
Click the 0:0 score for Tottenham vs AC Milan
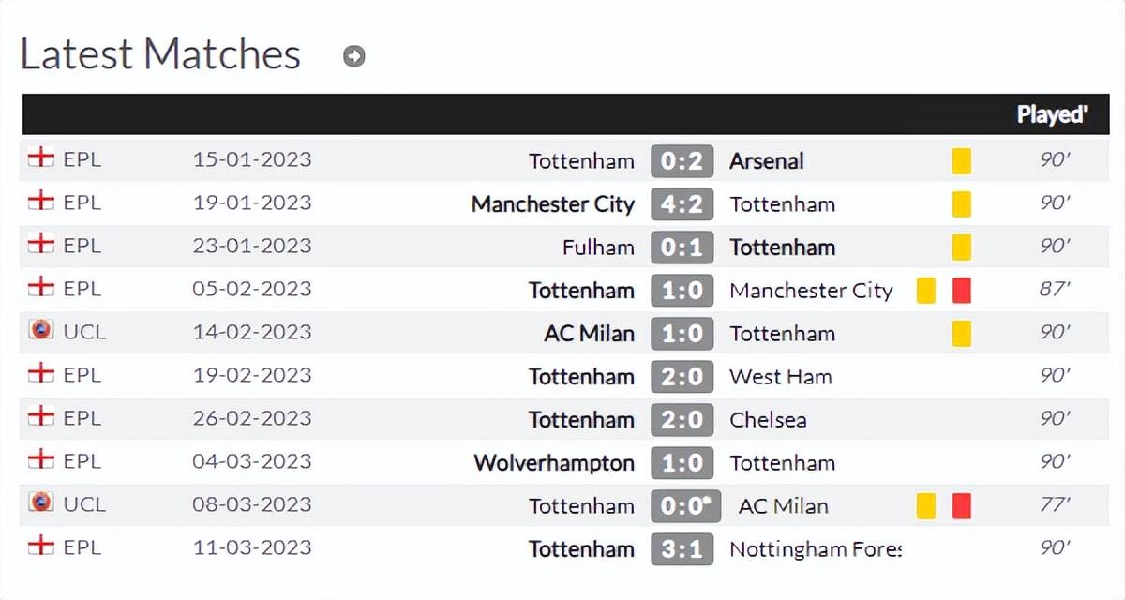[685, 506]
